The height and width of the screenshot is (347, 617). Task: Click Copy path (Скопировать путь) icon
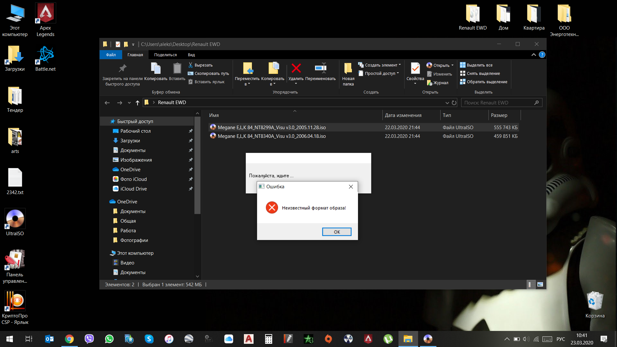(x=191, y=73)
